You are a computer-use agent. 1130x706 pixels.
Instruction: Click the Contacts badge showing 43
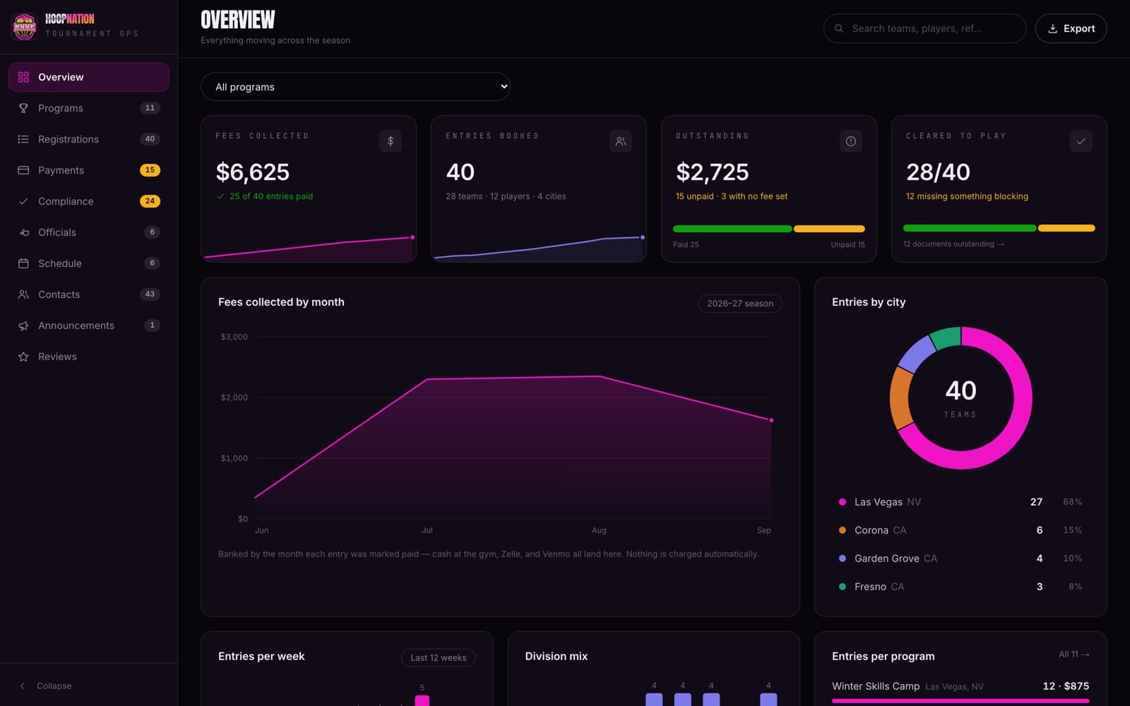[x=150, y=294]
